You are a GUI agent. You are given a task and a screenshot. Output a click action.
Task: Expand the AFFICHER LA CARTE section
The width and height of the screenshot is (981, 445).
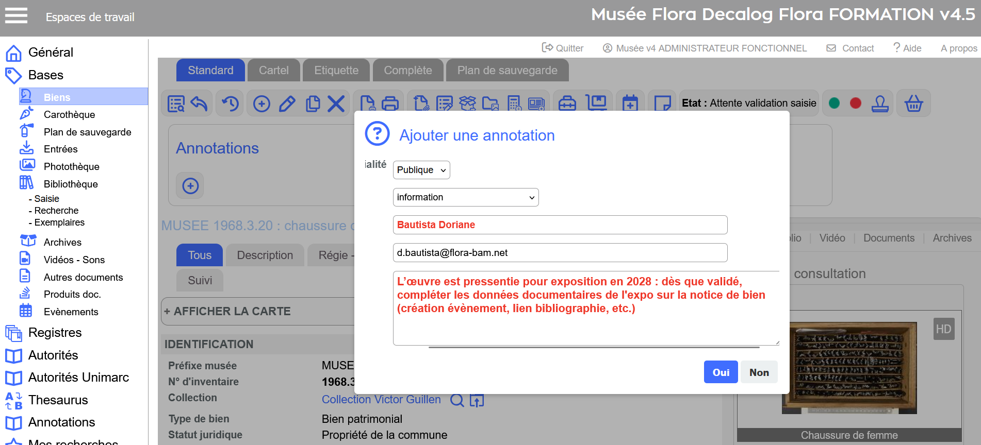point(227,311)
